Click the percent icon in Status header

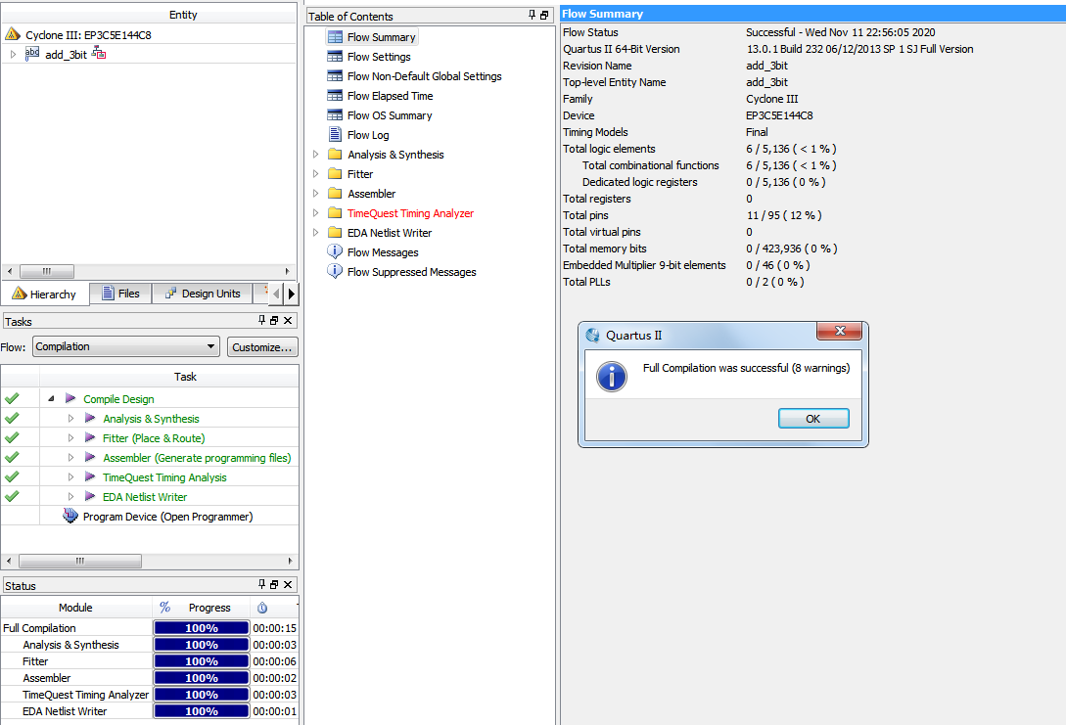tap(165, 607)
